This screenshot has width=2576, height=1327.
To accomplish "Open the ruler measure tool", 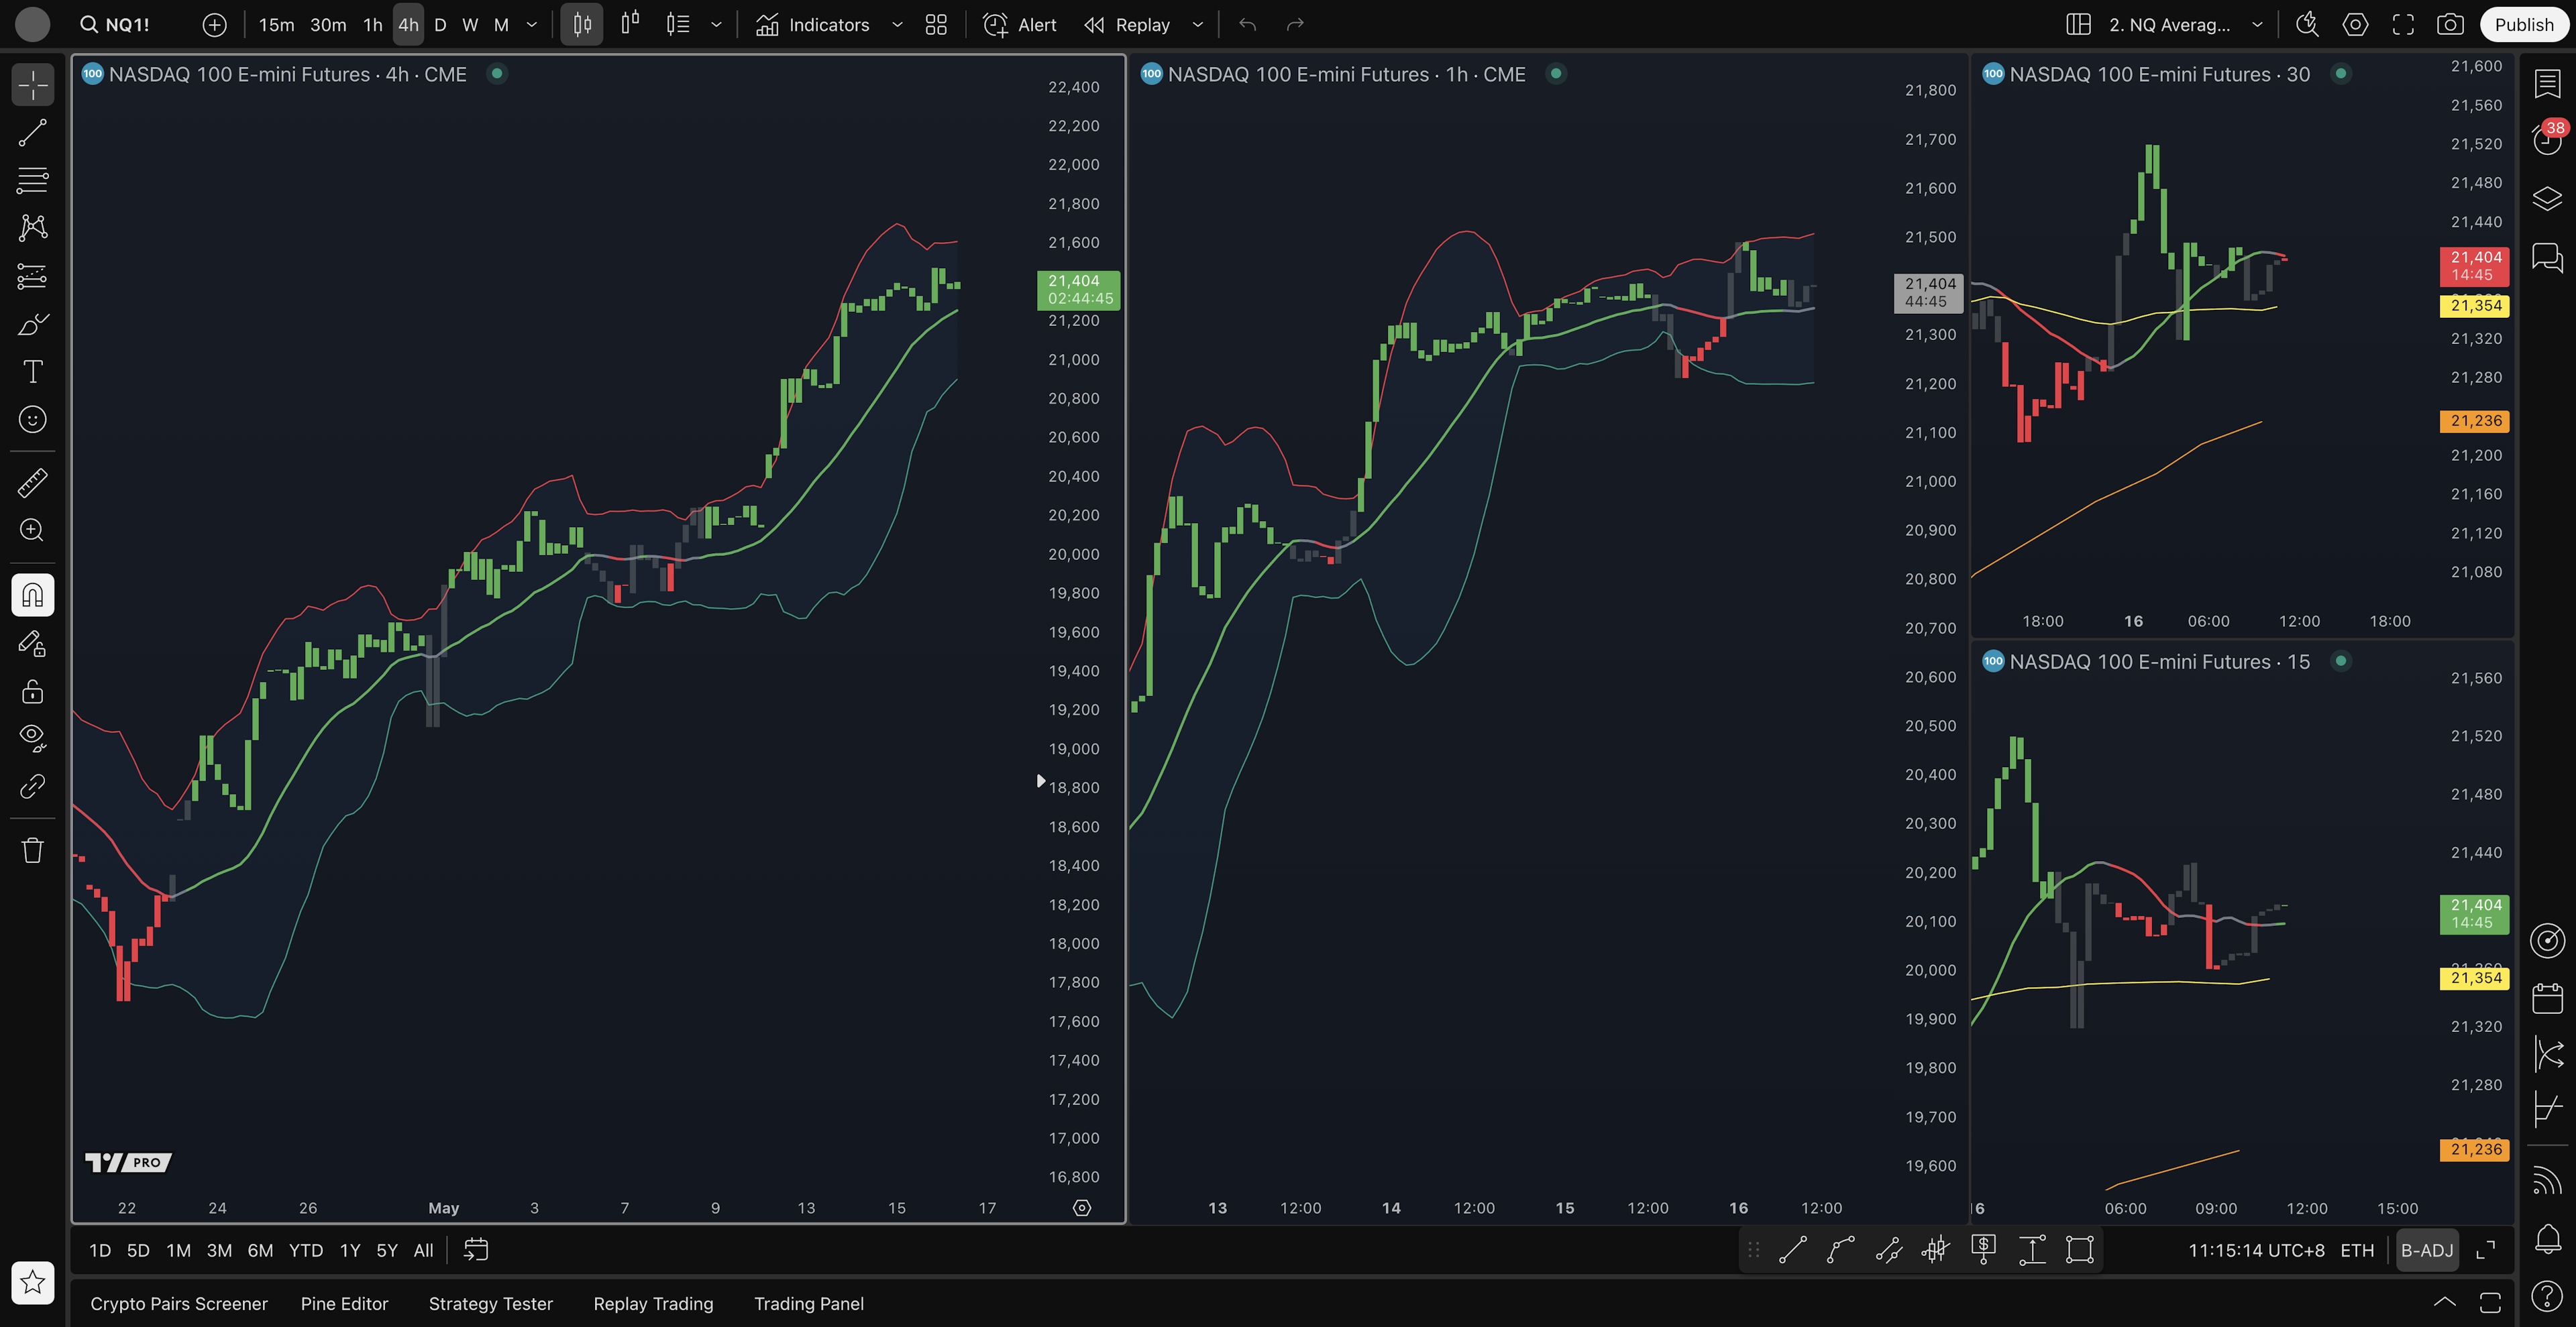I will (x=32, y=483).
